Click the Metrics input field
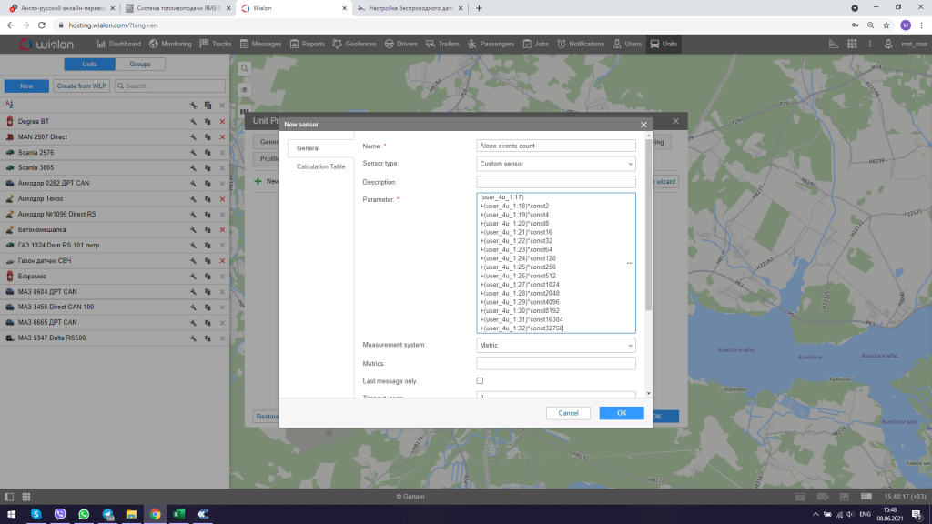 [556, 364]
